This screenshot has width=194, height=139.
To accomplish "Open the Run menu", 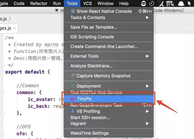I will (57, 3).
